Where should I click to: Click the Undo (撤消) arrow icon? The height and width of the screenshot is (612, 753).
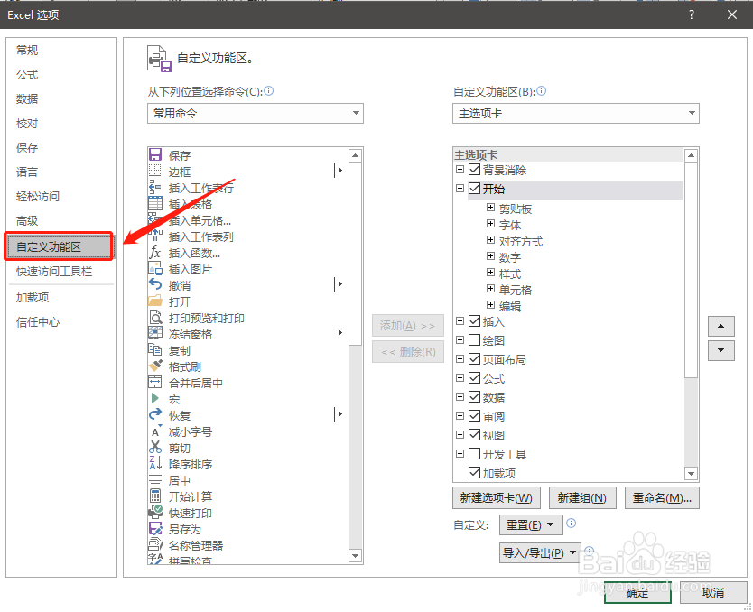point(155,284)
